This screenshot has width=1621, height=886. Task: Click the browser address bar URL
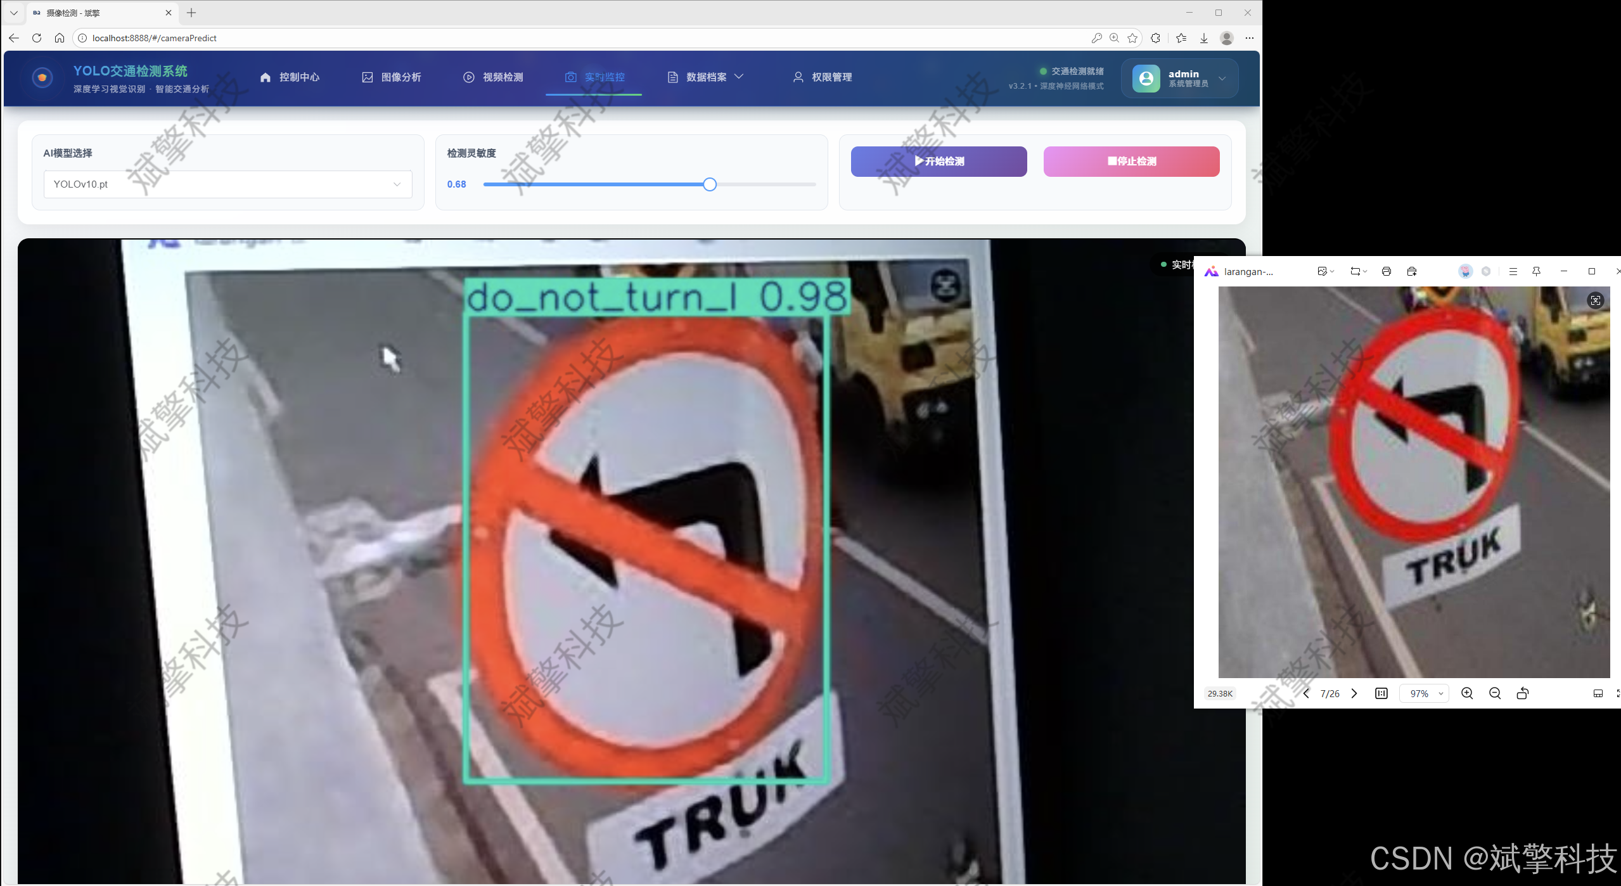(155, 38)
